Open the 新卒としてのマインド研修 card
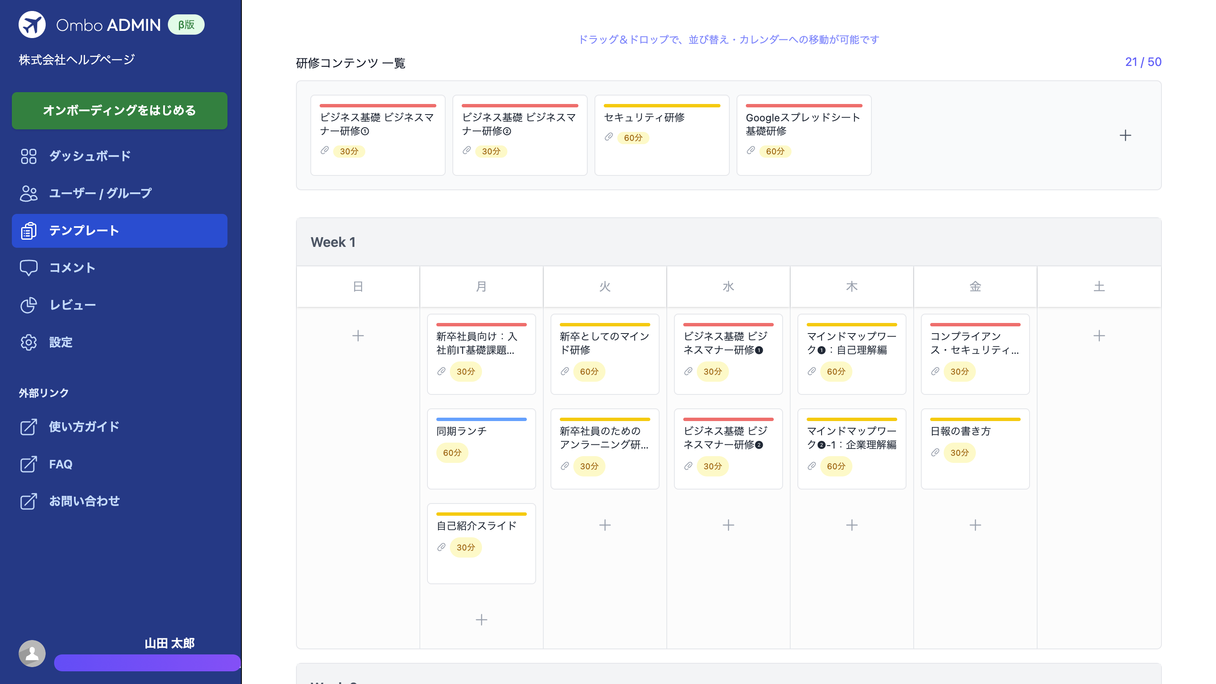Viewport: 1216px width, 684px height. coord(605,354)
